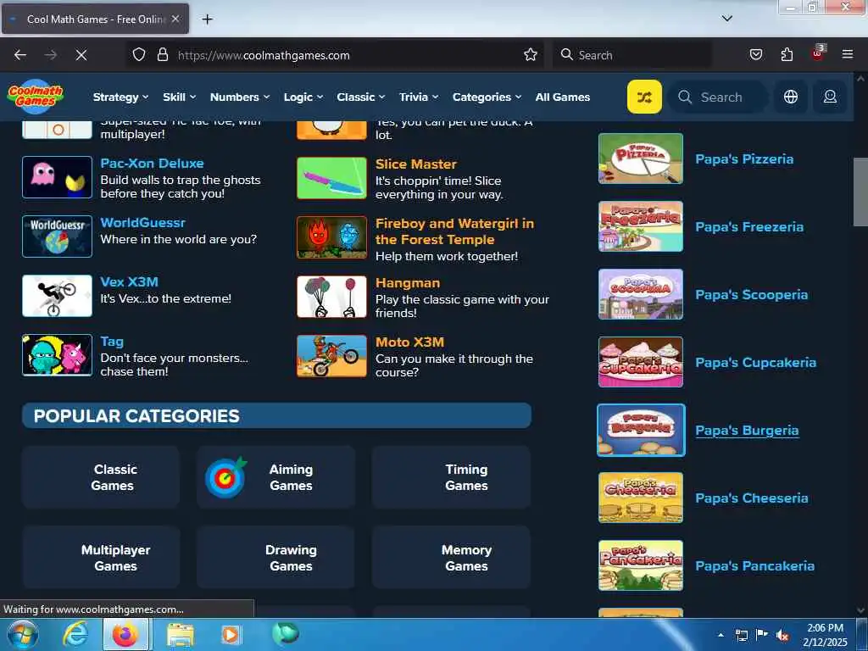Click the Action Center flag tray icon
868x651 pixels.
click(762, 635)
